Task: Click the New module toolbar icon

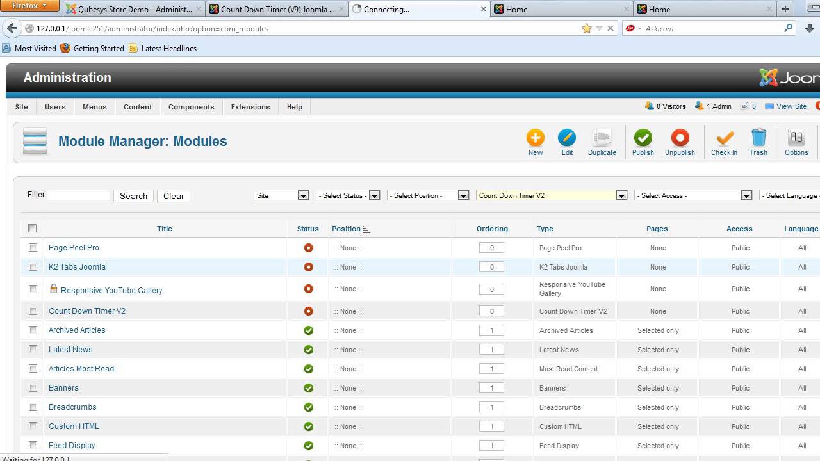Action: 536,142
